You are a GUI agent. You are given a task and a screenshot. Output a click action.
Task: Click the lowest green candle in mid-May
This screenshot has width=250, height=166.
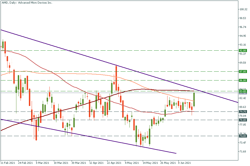coord(149,137)
